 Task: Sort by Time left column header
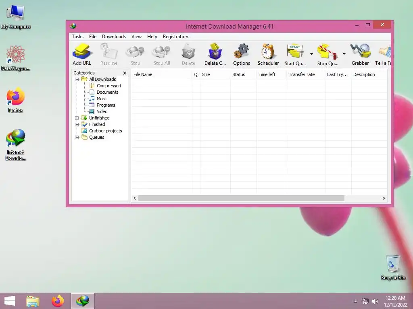click(271, 74)
